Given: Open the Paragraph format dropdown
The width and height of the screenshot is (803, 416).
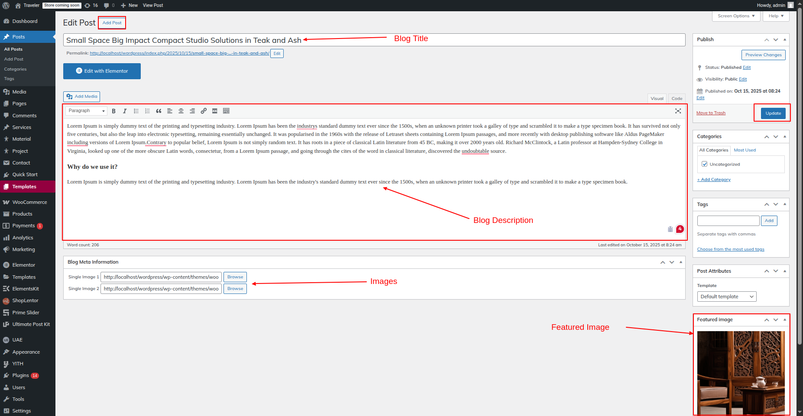Looking at the screenshot, I should pos(86,111).
